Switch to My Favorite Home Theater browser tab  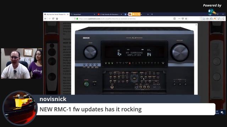click(56, 14)
